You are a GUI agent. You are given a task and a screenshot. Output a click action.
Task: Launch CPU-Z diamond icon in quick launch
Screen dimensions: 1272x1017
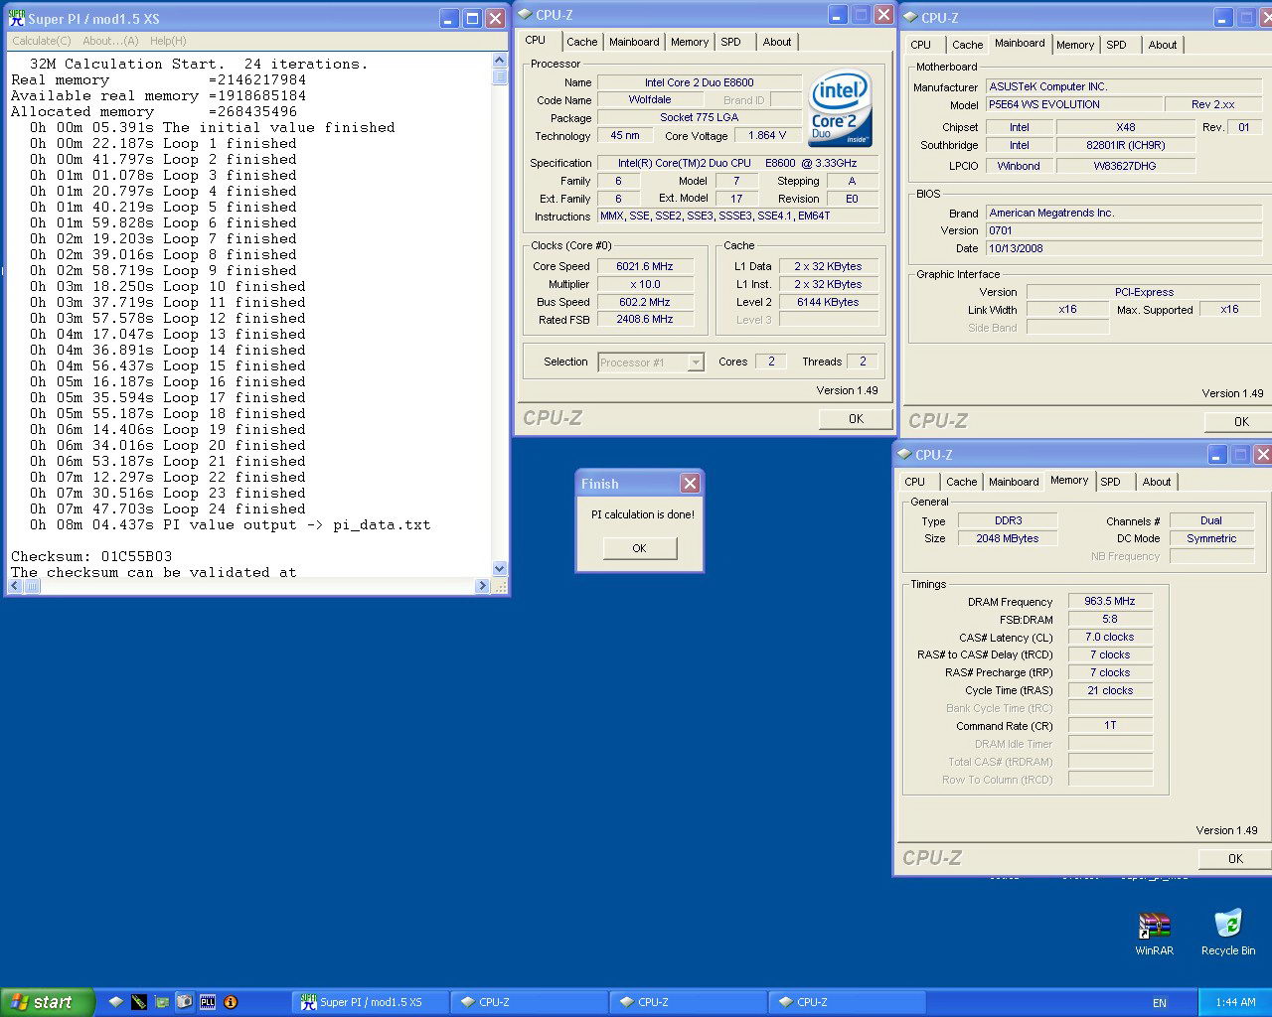pos(116,1002)
